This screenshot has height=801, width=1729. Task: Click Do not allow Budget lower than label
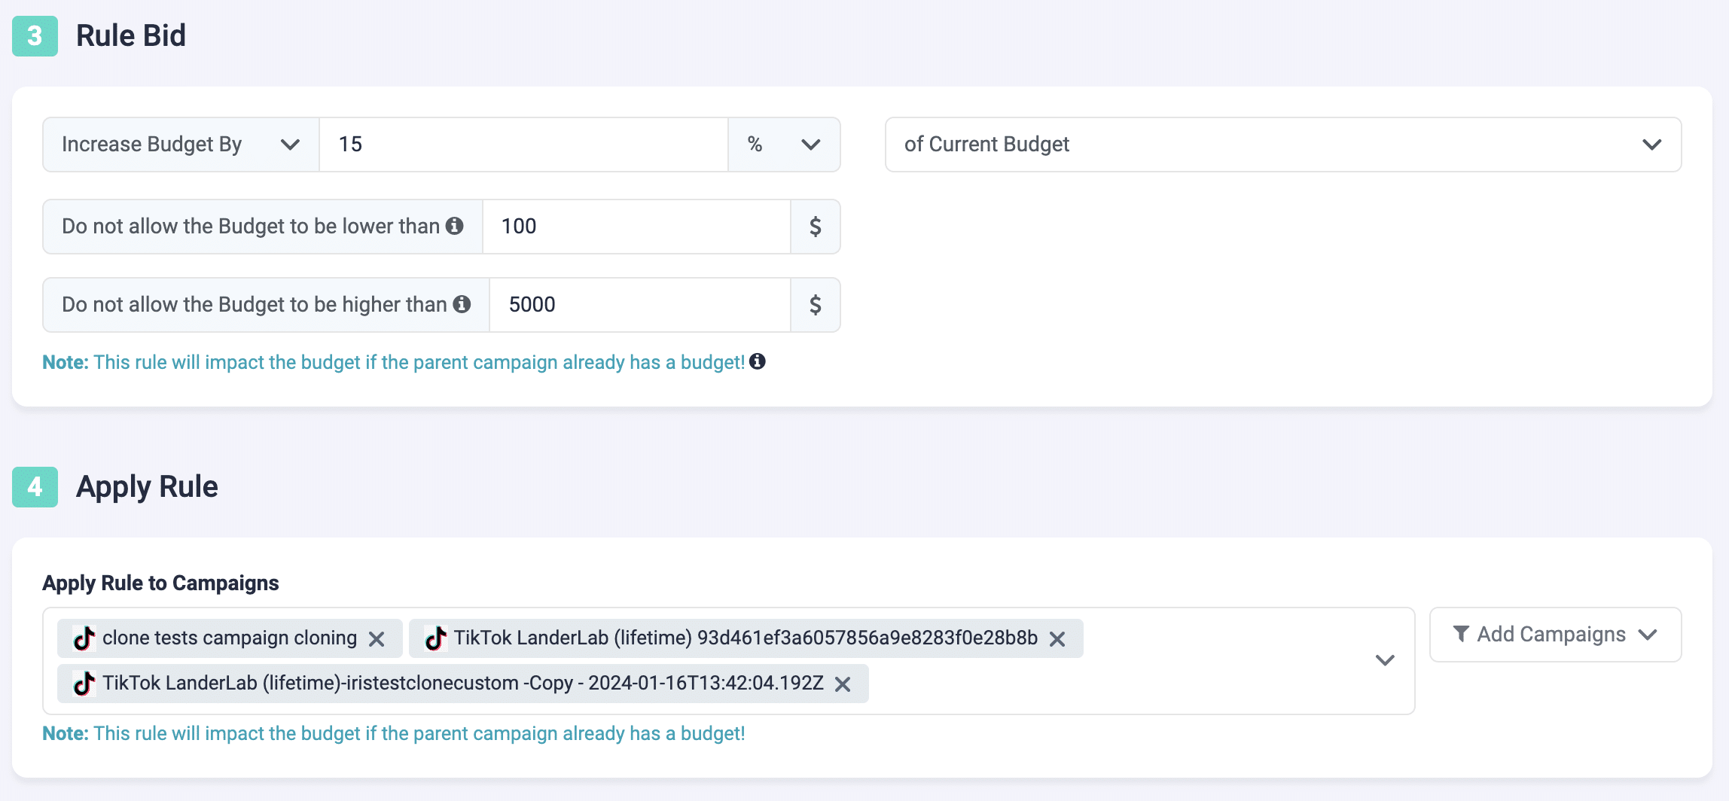(251, 226)
